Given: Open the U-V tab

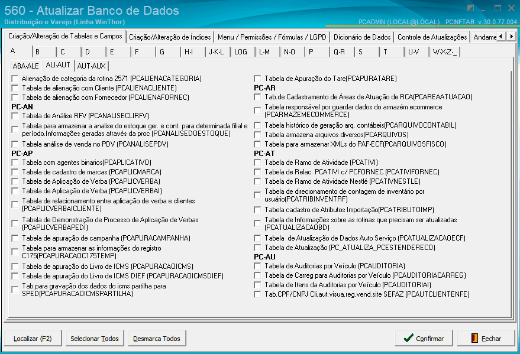Looking at the screenshot, I should 417,52.
